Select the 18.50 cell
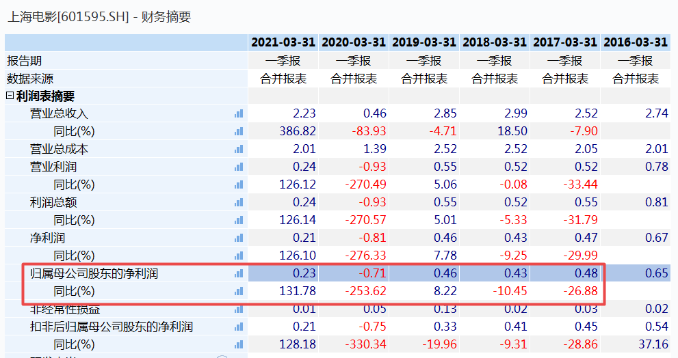678x358 pixels. coord(495,131)
